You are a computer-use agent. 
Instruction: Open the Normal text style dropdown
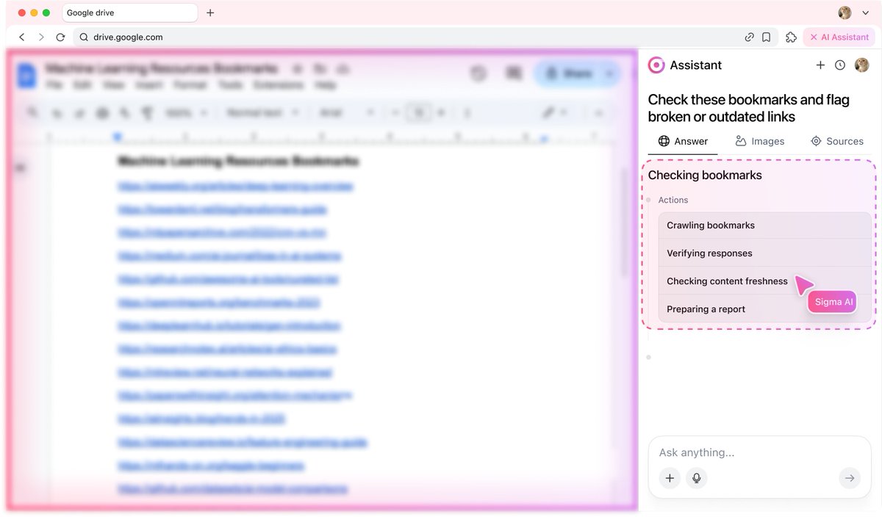tap(262, 113)
